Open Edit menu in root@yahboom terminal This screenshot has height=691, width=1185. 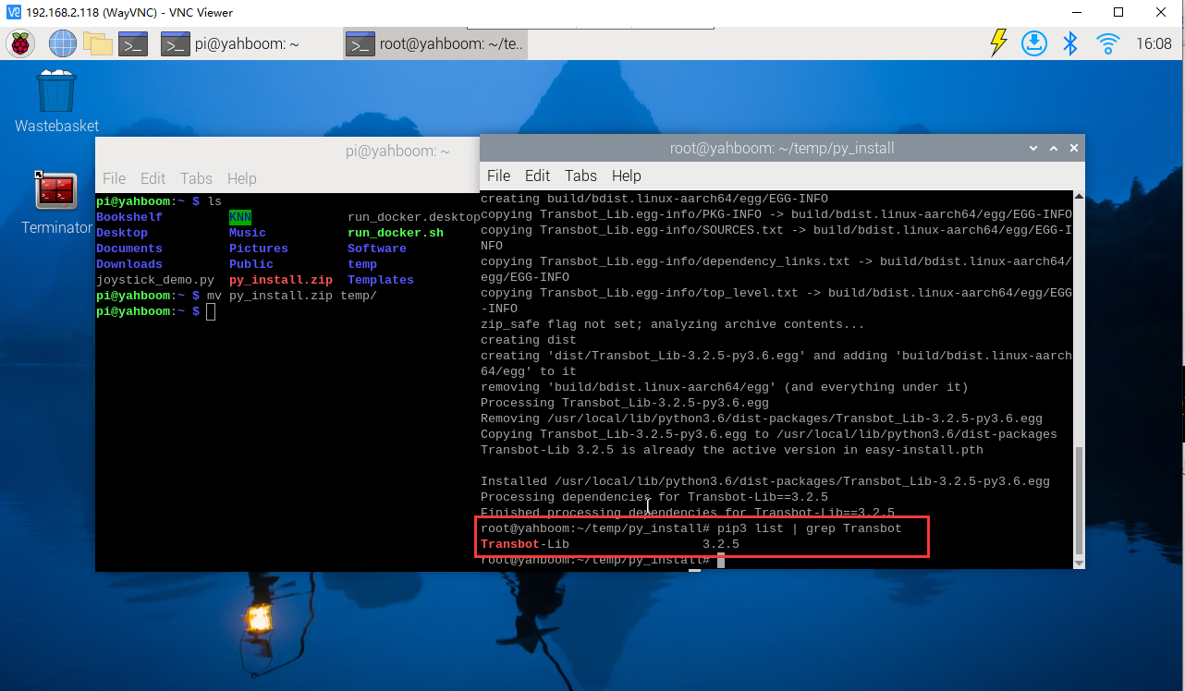point(537,176)
